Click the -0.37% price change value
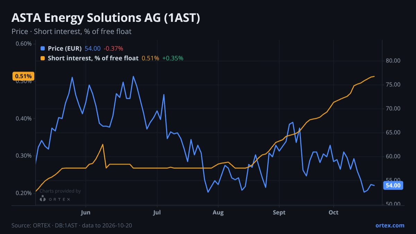Screen dimensions: 416x234 click(113, 49)
